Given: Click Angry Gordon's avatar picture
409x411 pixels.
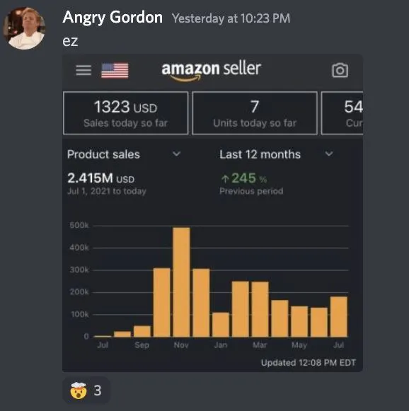Looking at the screenshot, I should click(x=24, y=28).
